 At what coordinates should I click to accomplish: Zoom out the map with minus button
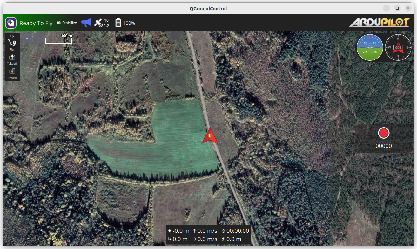tap(39, 39)
